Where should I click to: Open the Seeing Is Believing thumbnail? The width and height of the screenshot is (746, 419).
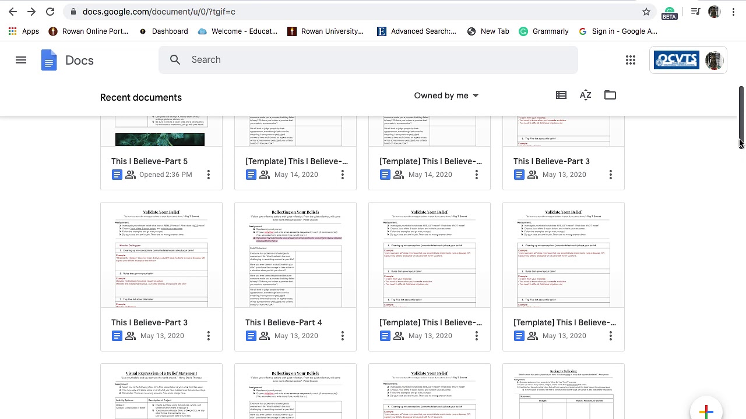point(564,392)
